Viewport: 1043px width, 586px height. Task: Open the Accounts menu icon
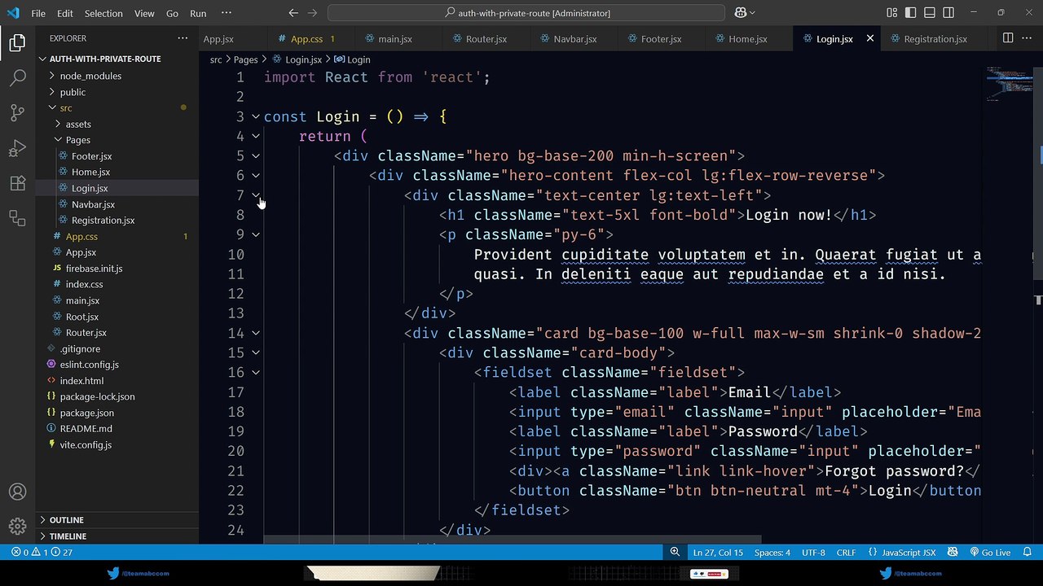(17, 492)
